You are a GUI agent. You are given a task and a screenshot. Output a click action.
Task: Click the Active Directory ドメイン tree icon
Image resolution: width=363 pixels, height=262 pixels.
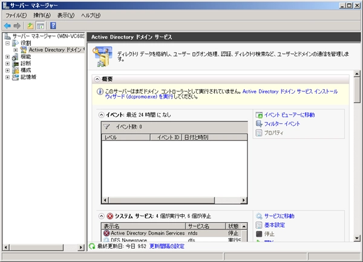24,50
